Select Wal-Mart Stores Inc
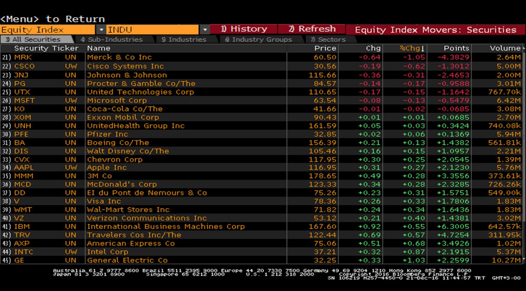The height and width of the screenshot is (291, 526). (x=128, y=210)
